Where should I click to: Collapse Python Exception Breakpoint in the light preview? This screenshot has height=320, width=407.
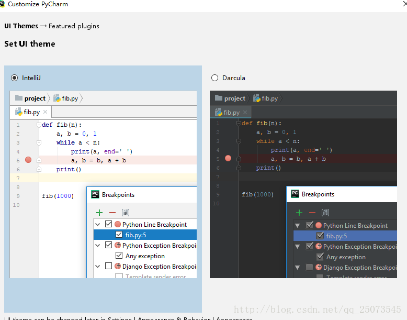98,246
